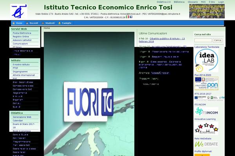Open Calendari sidebar link
This screenshot has width=235, height=156.
point(18,121)
